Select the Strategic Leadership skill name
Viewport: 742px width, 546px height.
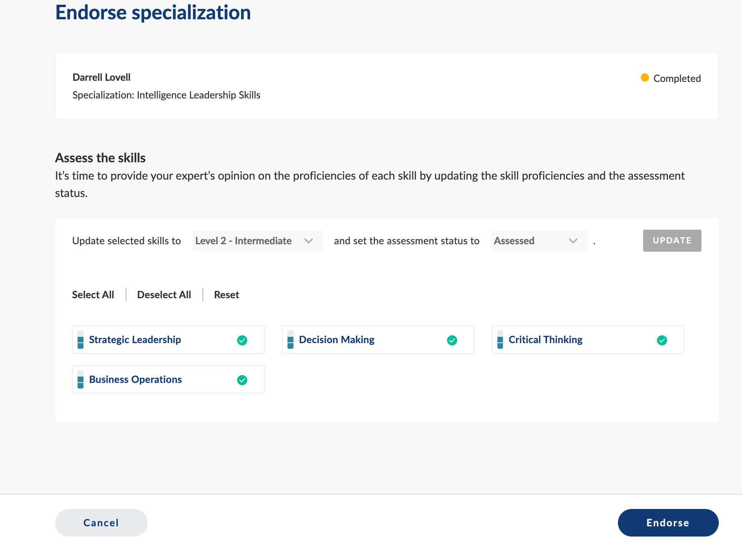click(x=135, y=340)
